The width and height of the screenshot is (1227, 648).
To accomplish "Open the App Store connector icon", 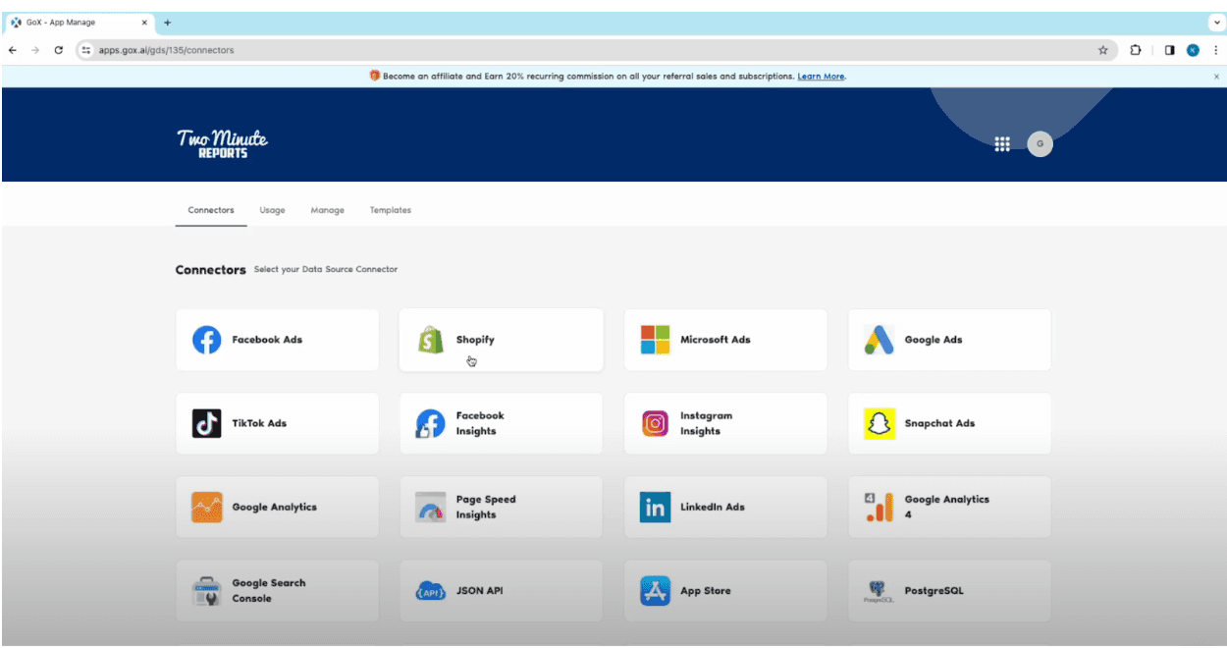I will pos(655,591).
